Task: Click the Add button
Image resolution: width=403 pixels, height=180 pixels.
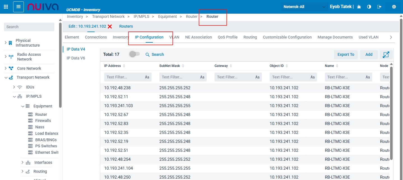Action: click(x=369, y=55)
